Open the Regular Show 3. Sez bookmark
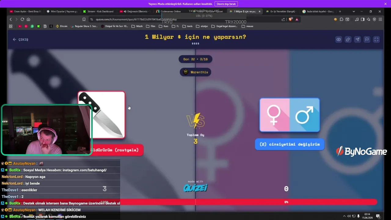391x220 pixels. point(84,26)
